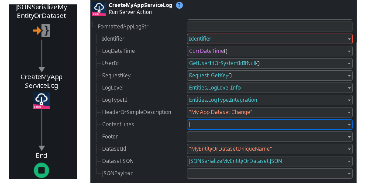The width and height of the screenshot is (365, 183).
Task: Open the LogDateTime dropdown arrow
Action: [x=349, y=51]
